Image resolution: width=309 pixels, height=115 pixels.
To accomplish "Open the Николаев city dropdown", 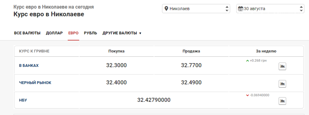I will click(196, 9).
